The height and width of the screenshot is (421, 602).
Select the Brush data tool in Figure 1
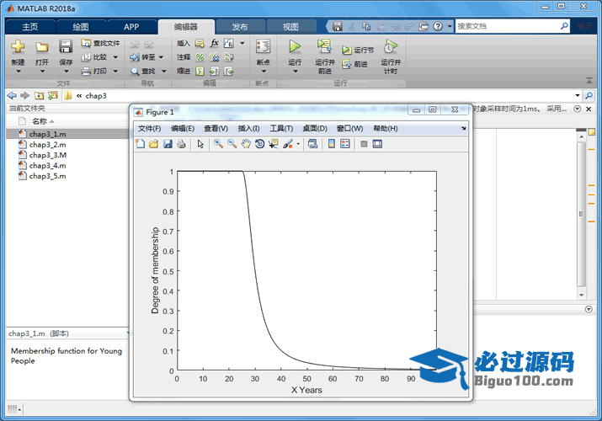pos(288,144)
